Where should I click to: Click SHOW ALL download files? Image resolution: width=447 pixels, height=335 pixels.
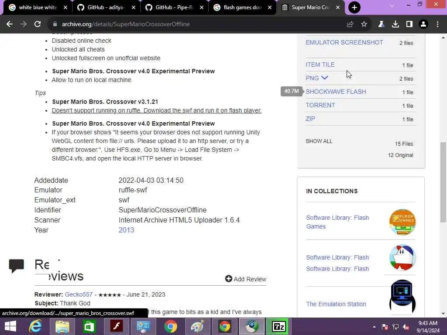(x=319, y=141)
